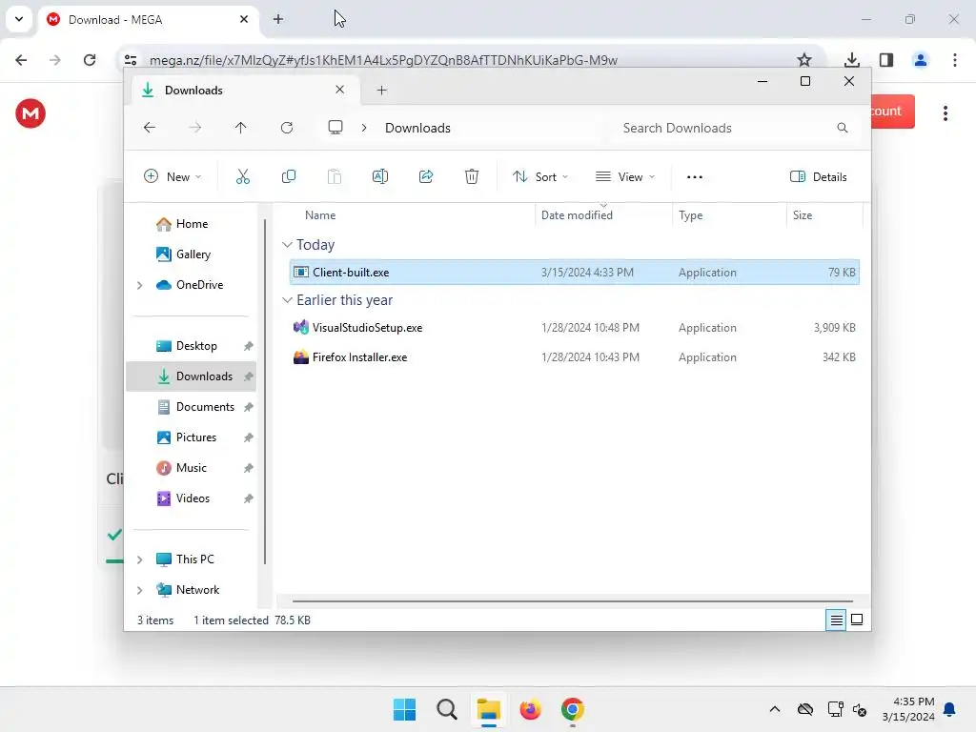Screen dimensions: 976x732
Task: Open a new Chrome tab
Action: (278, 19)
